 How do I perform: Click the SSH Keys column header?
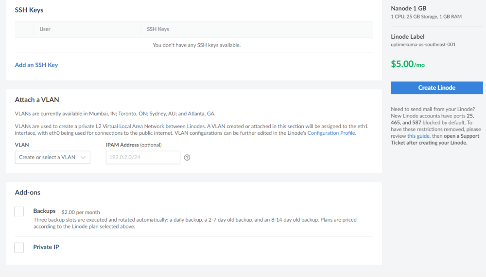[x=158, y=29]
